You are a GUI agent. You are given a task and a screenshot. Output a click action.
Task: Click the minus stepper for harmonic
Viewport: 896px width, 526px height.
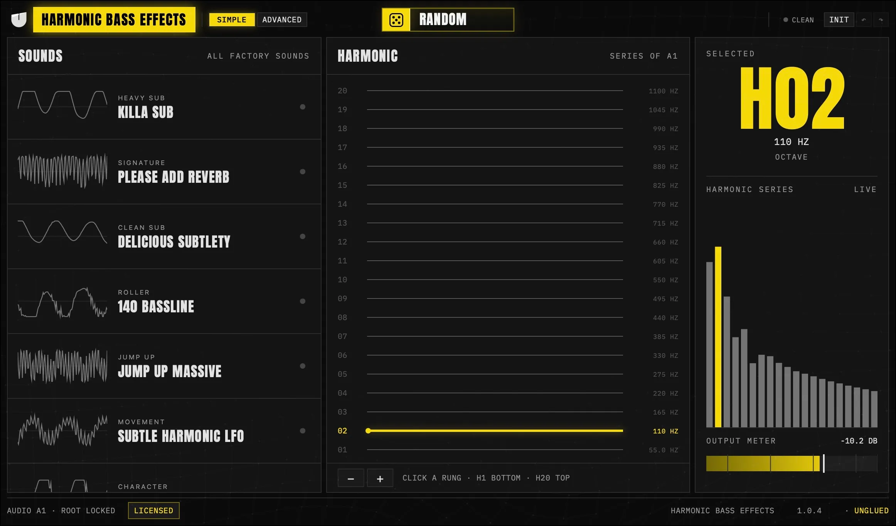tap(351, 478)
